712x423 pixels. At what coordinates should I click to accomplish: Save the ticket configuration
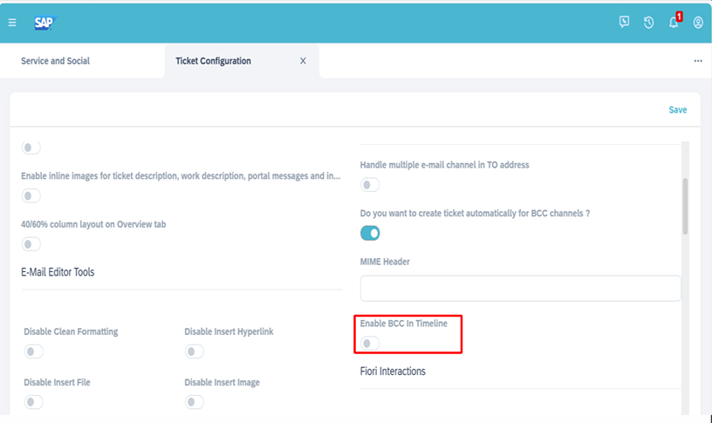coord(677,110)
